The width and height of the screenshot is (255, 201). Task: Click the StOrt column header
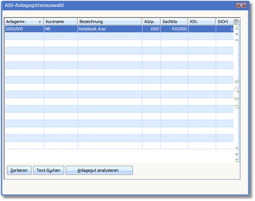(225, 21)
